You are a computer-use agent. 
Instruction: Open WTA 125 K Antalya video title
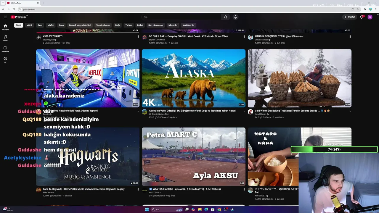(x=185, y=189)
